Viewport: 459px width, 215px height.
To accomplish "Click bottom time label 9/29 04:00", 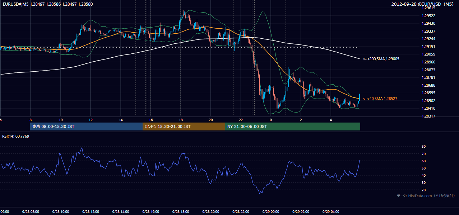I will tap(331, 212).
